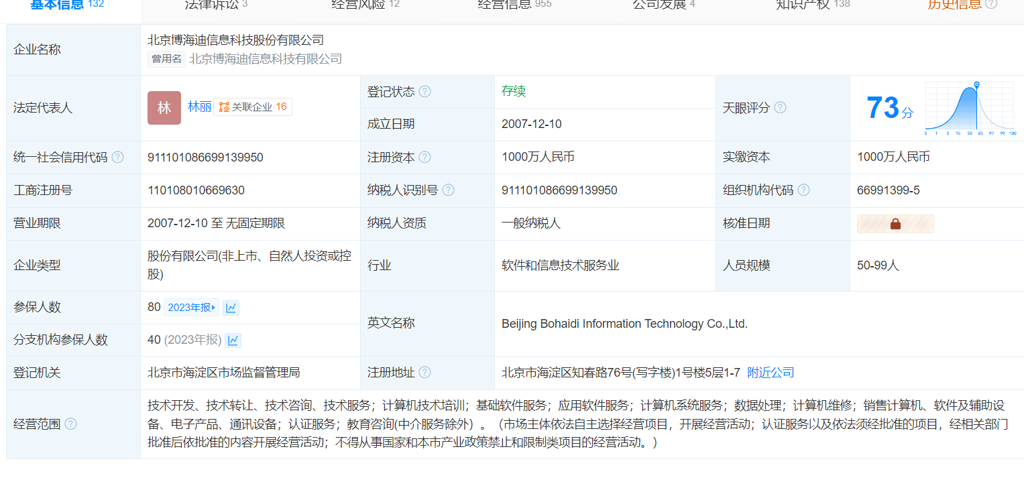
Task: Click 一般纳税人 taxpayer qualification
Action: (531, 223)
